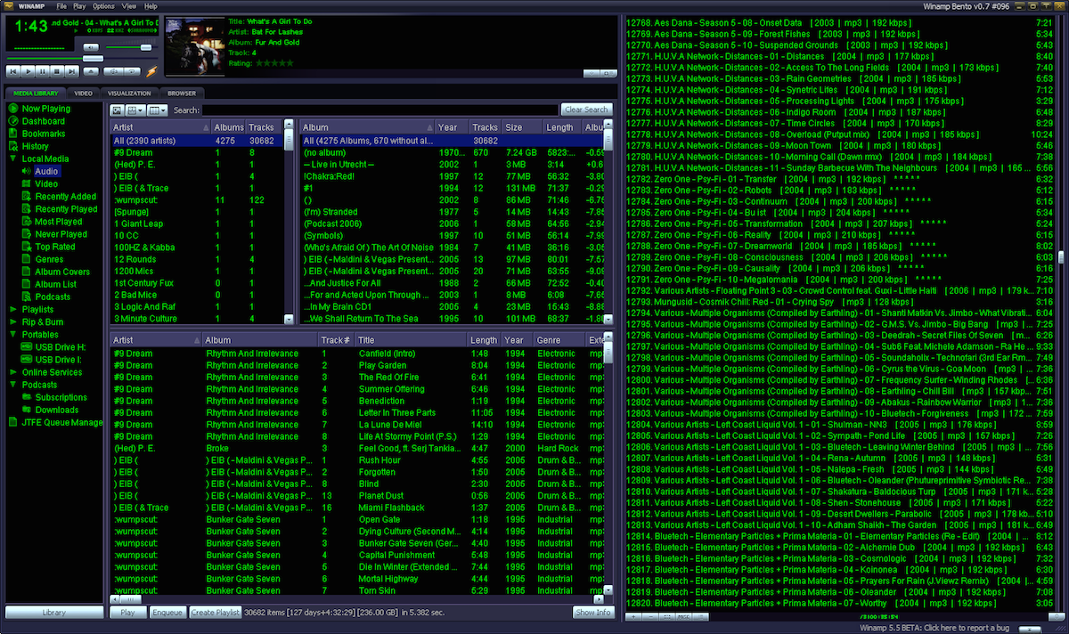The image size is (1069, 634).
Task: Click the Clear Search button
Action: [x=586, y=110]
